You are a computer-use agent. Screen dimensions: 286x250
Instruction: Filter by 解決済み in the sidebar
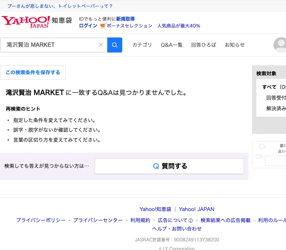[x=276, y=109]
